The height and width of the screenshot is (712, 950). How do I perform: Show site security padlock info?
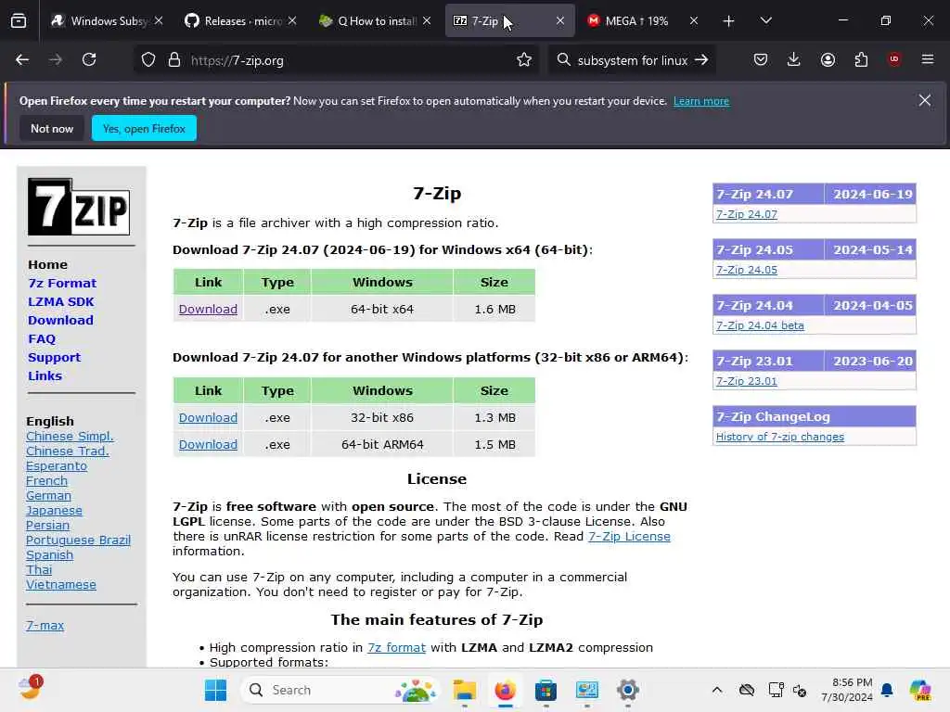(174, 60)
